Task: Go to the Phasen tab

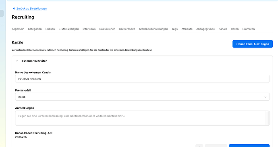Action: (x=50, y=29)
